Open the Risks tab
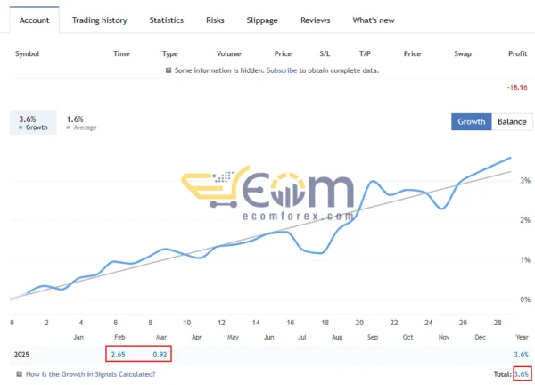The image size is (535, 385). tap(215, 20)
